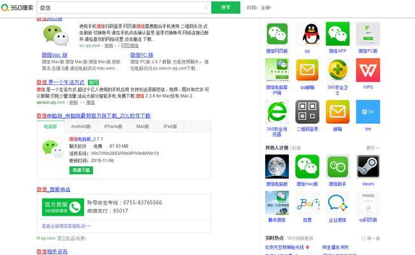
Task: Open the 微信网页版 icon in the sidebar
Action: (277, 34)
